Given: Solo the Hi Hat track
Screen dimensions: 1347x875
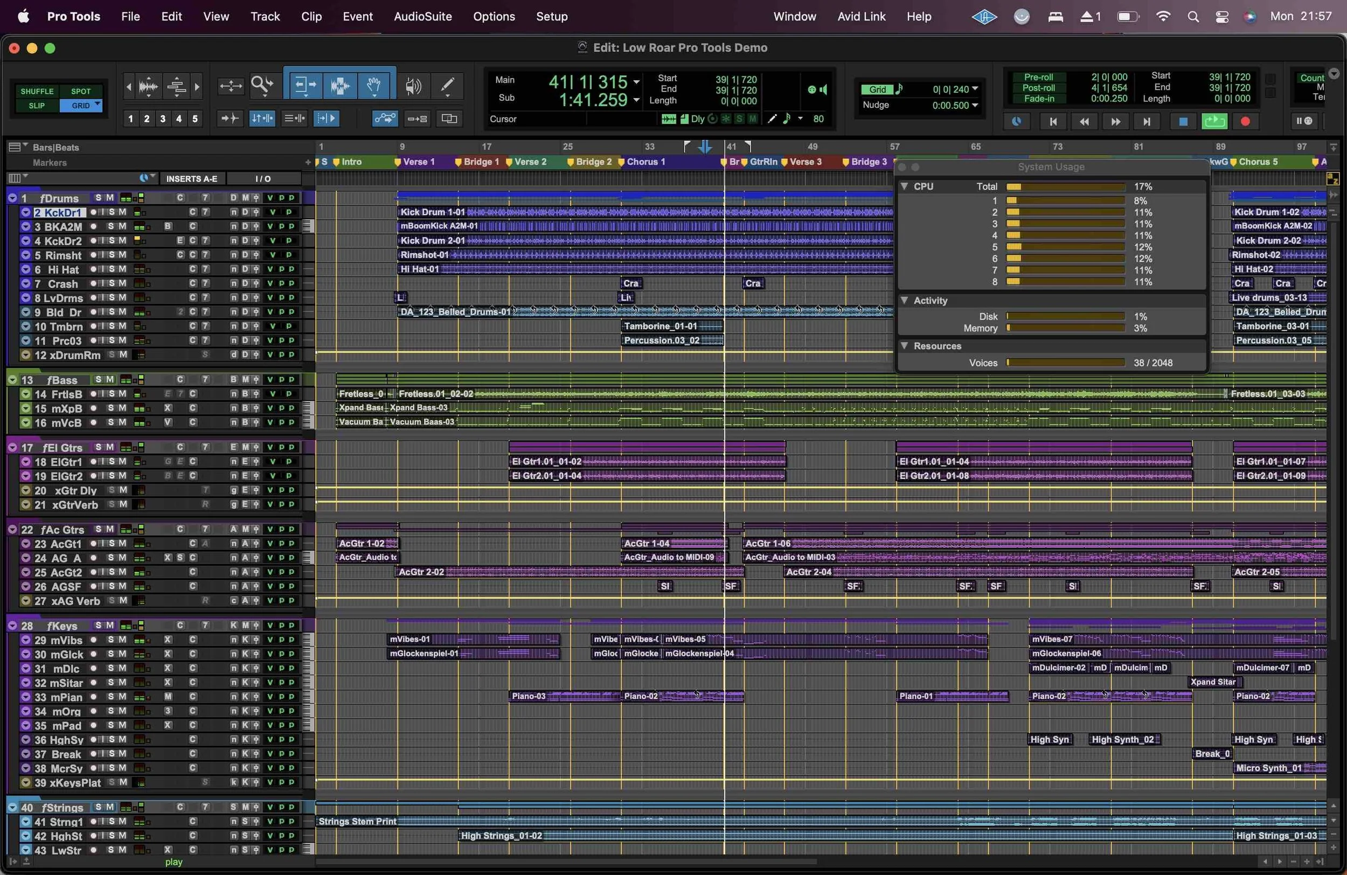Looking at the screenshot, I should coord(112,269).
